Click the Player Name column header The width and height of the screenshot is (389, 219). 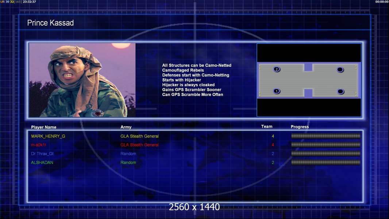(x=44, y=127)
